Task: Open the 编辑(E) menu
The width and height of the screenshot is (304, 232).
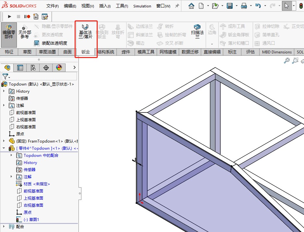Action: click(70, 6)
